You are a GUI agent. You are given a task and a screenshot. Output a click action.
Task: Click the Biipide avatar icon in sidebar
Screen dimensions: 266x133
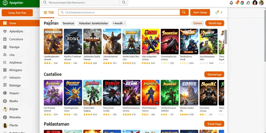tap(5, 109)
